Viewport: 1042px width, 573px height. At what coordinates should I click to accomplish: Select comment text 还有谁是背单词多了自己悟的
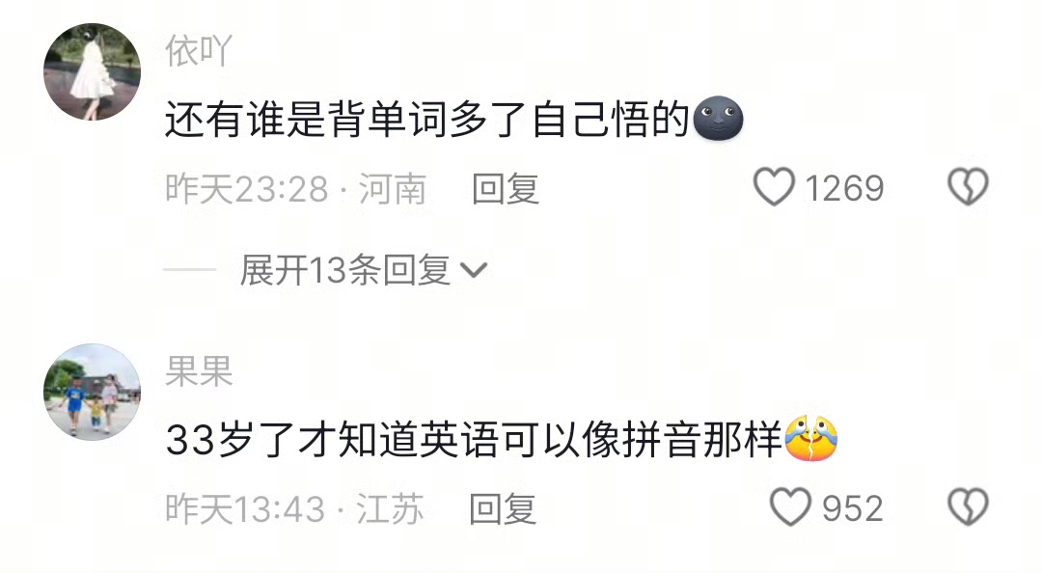(x=426, y=121)
